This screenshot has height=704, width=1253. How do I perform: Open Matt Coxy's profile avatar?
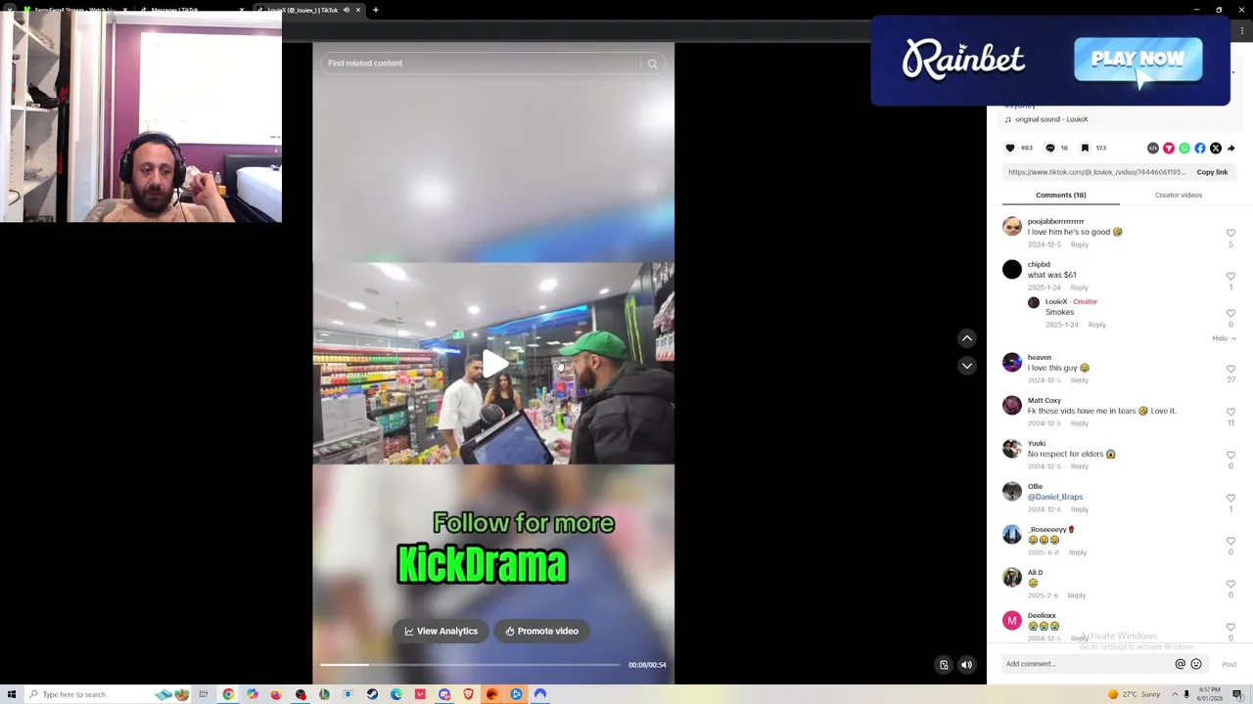tap(1012, 406)
